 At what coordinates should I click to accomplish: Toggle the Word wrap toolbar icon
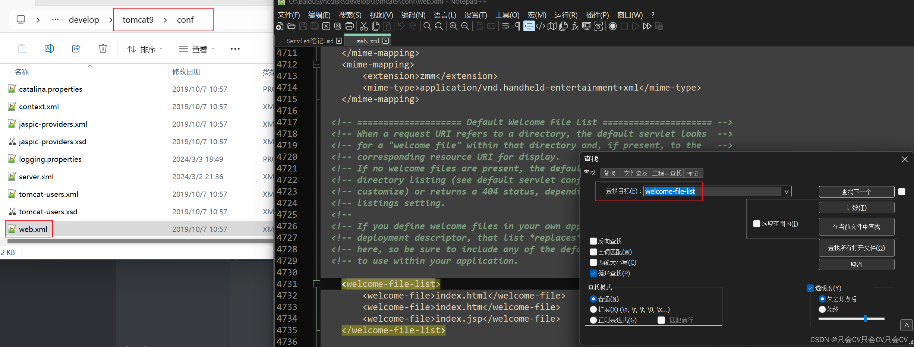pyautogui.click(x=506, y=26)
